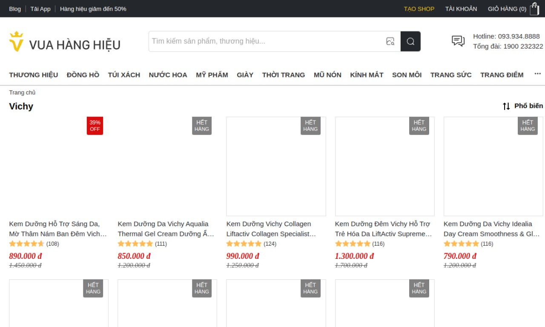Open MŨ NÓN category
Screen dimensions: 545x327
(327, 75)
